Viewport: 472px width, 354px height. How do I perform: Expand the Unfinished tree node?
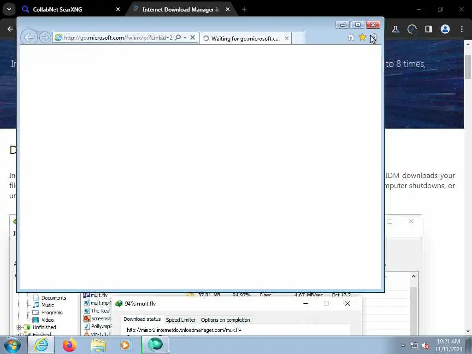tap(18, 328)
